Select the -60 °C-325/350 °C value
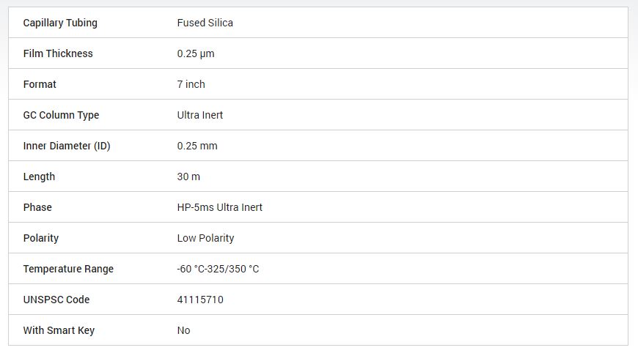The width and height of the screenshot is (638, 353). pos(218,269)
